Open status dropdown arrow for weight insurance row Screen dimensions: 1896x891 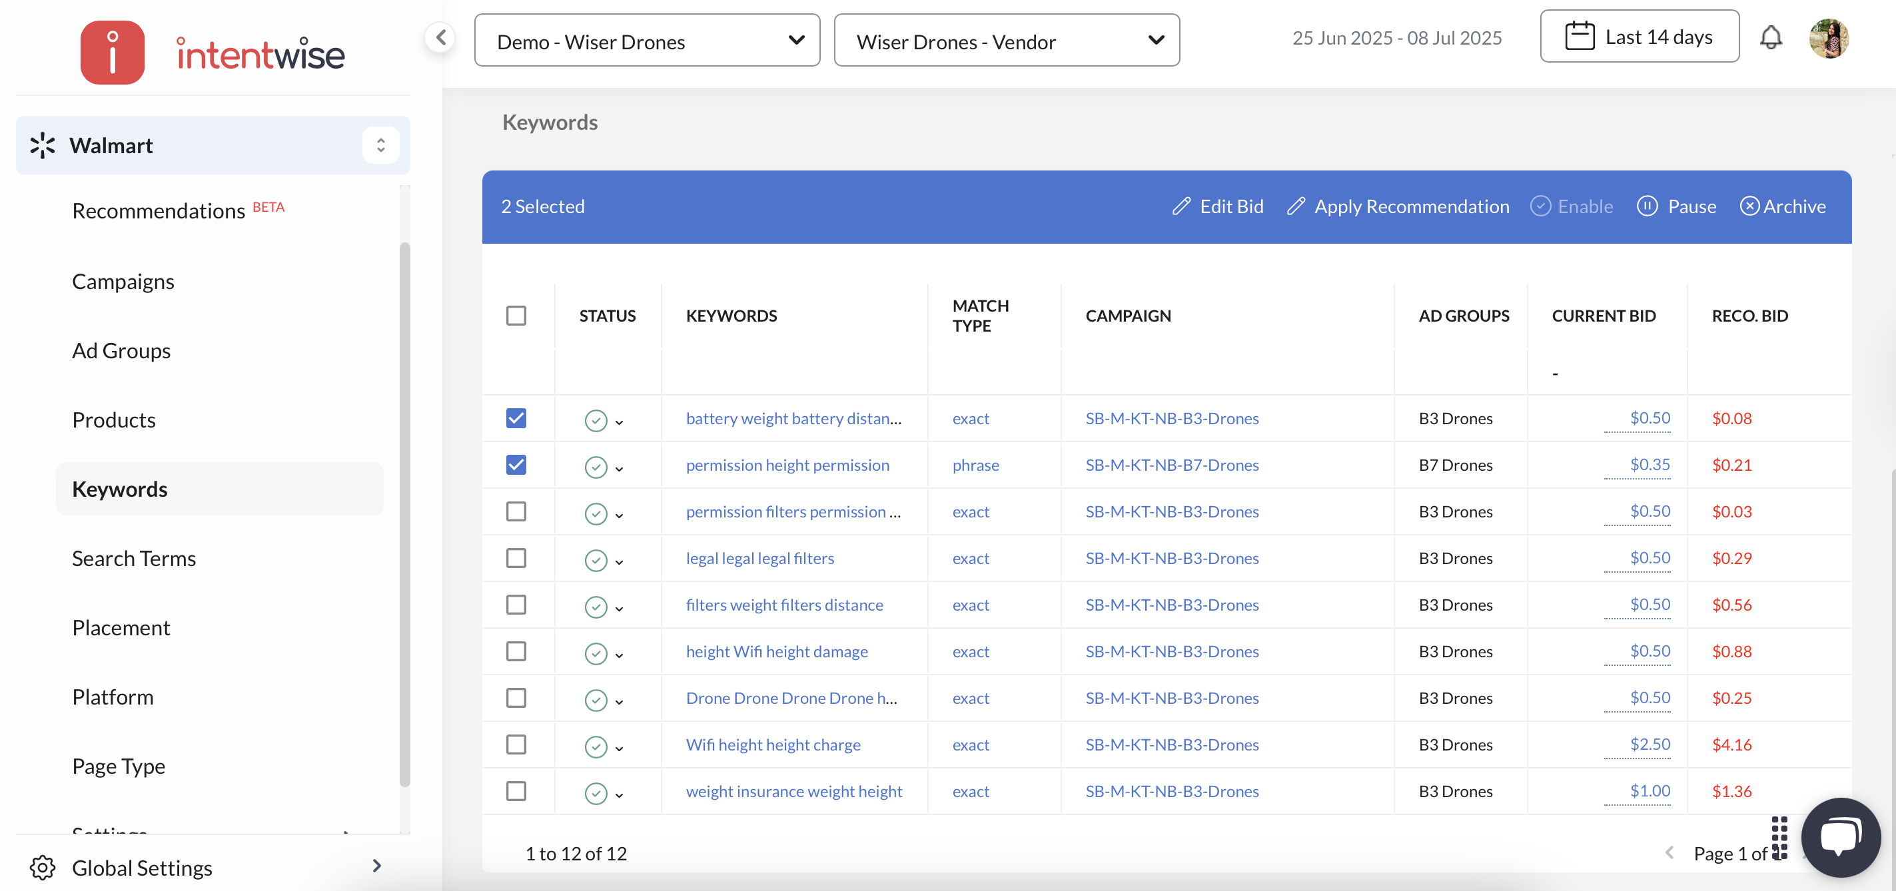pos(619,795)
